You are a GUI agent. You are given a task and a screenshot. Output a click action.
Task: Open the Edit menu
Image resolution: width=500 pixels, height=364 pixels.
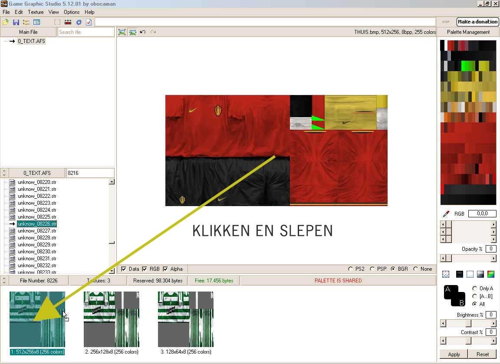19,12
